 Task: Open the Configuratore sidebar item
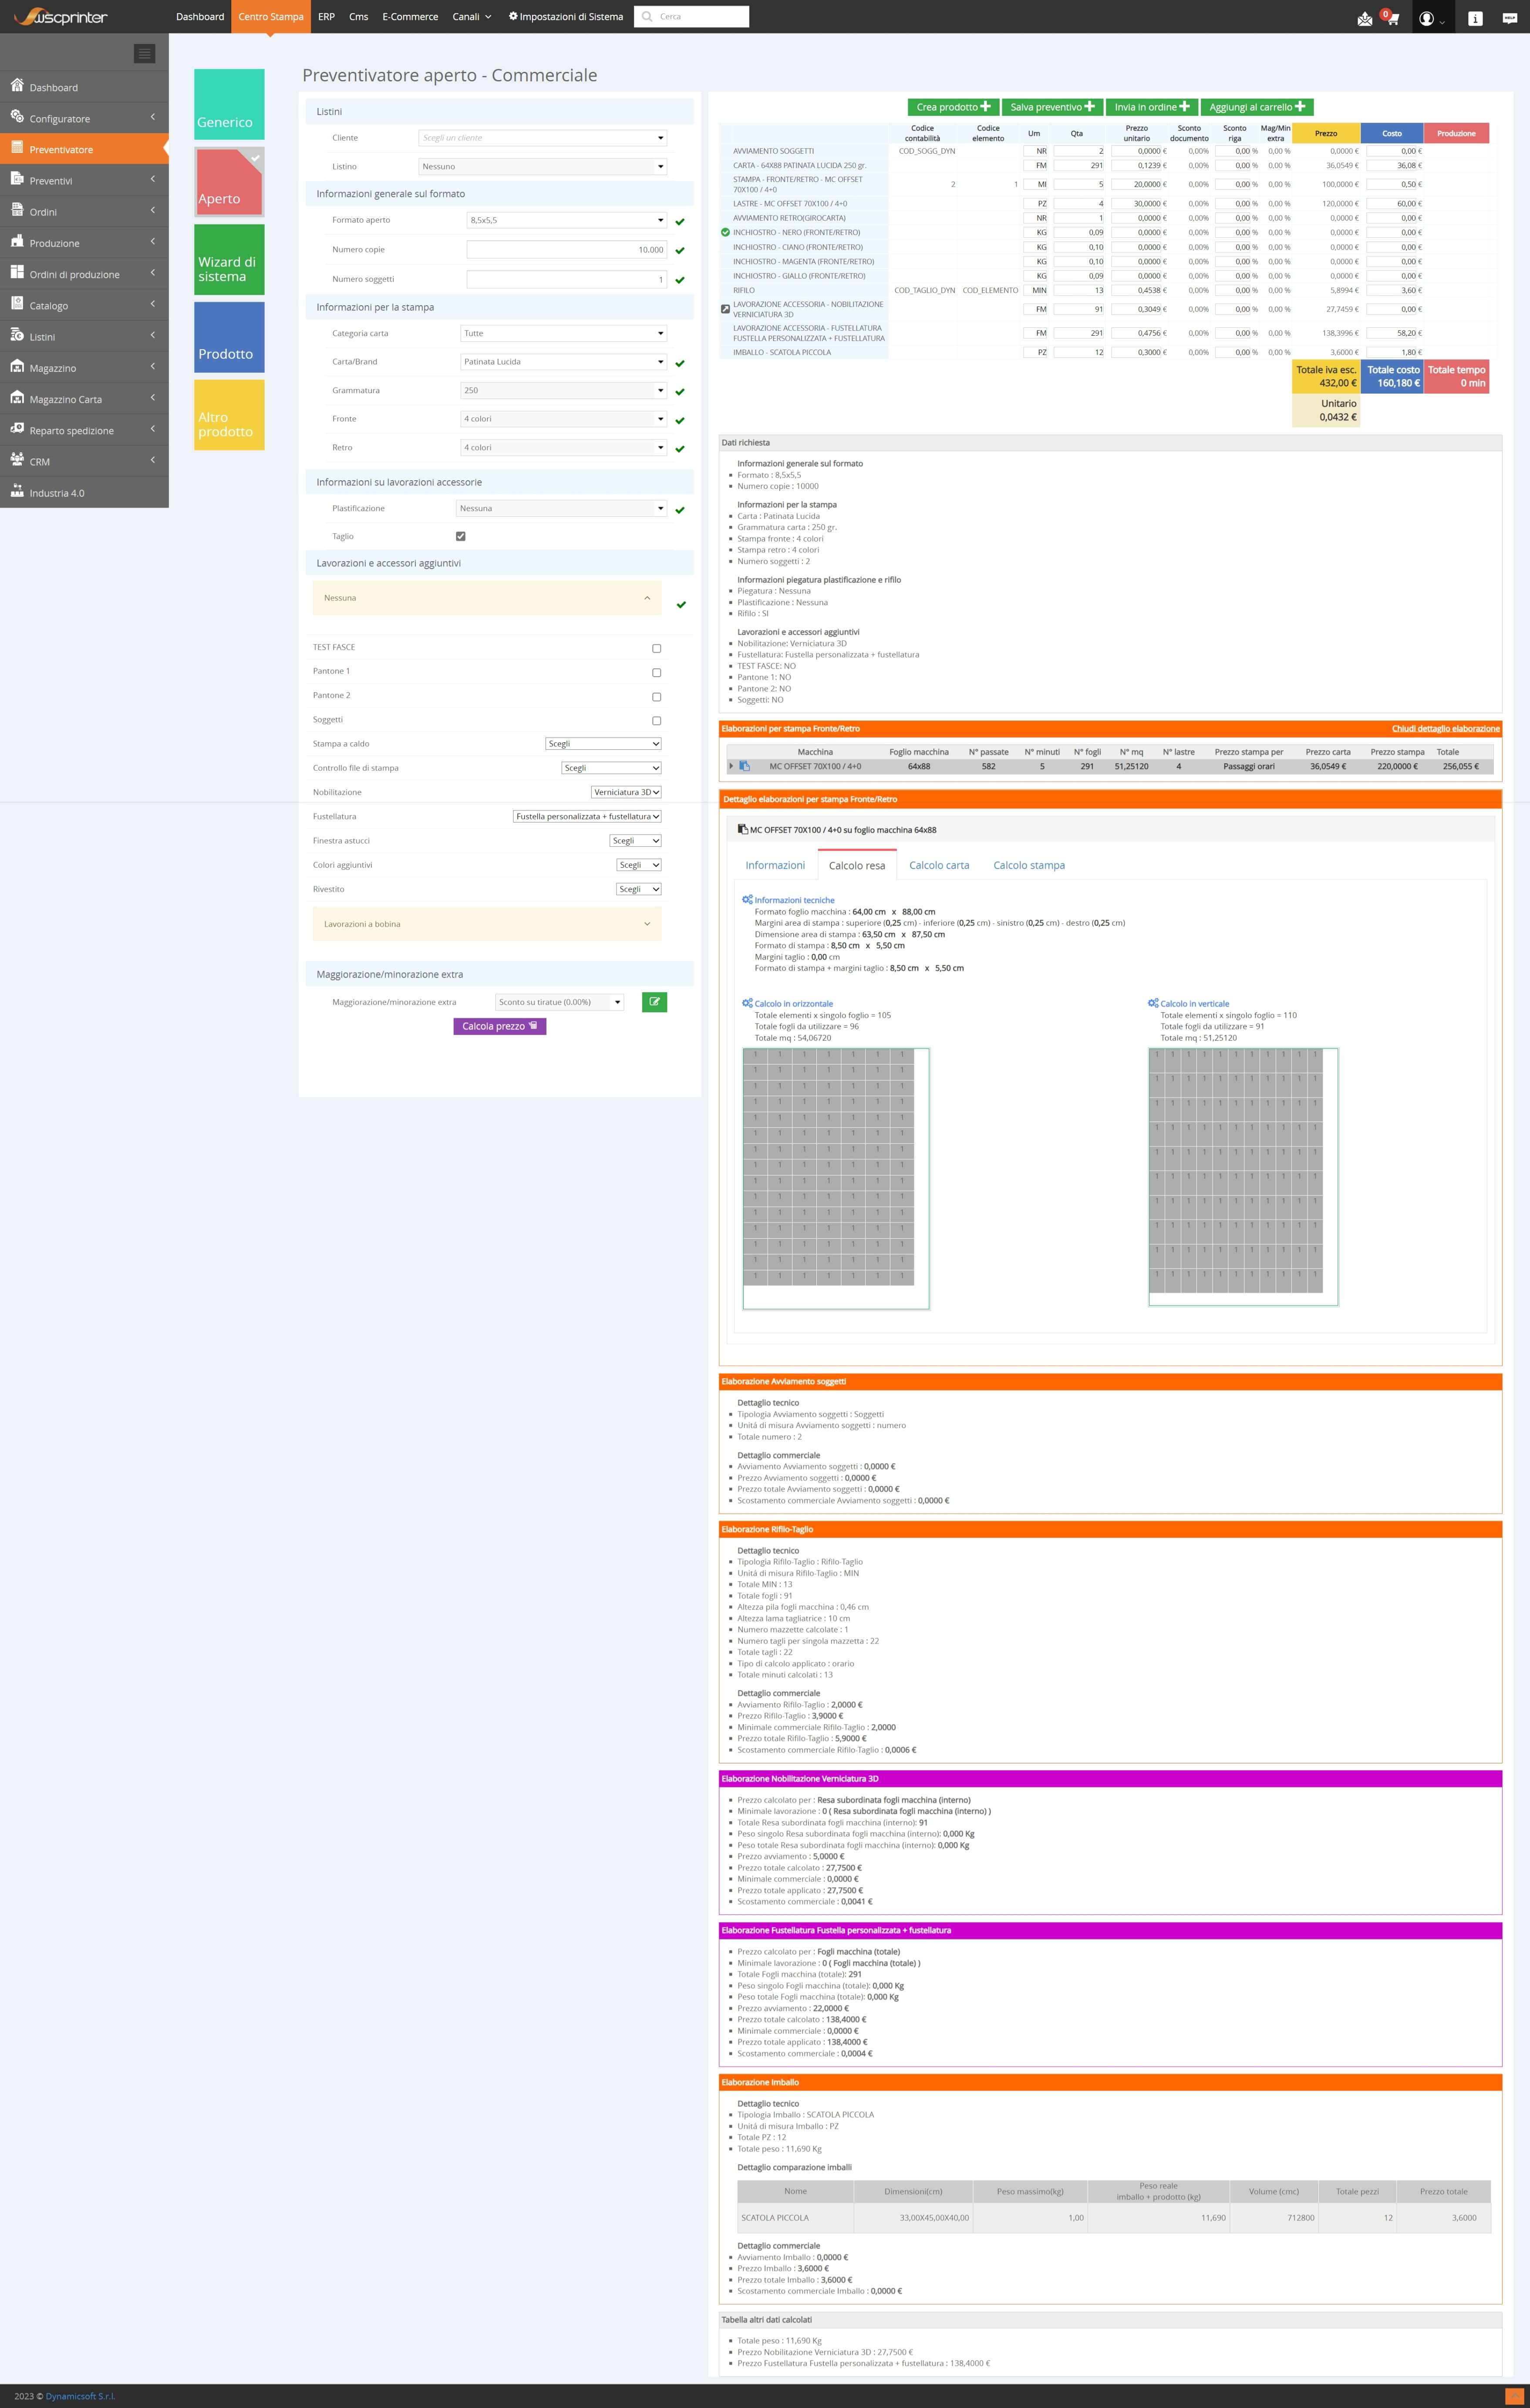[84, 118]
